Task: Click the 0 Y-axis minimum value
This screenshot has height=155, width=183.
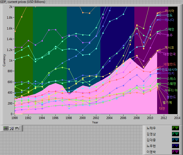Action: pos(12,114)
